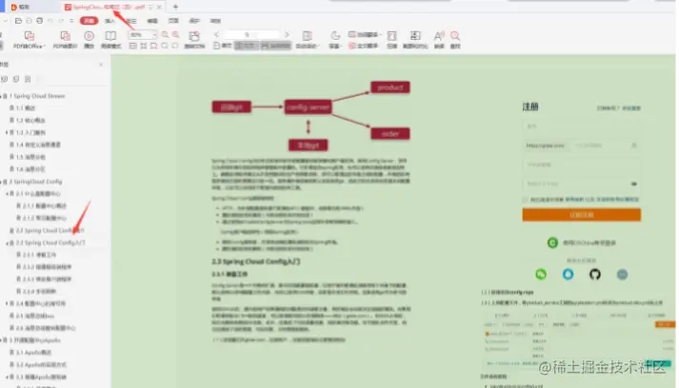
Task: Expand the 1.3 bookmark item arrow
Action: click(x=7, y=132)
